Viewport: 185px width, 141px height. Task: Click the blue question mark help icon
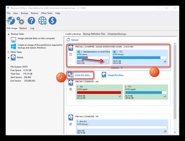coord(31,21)
